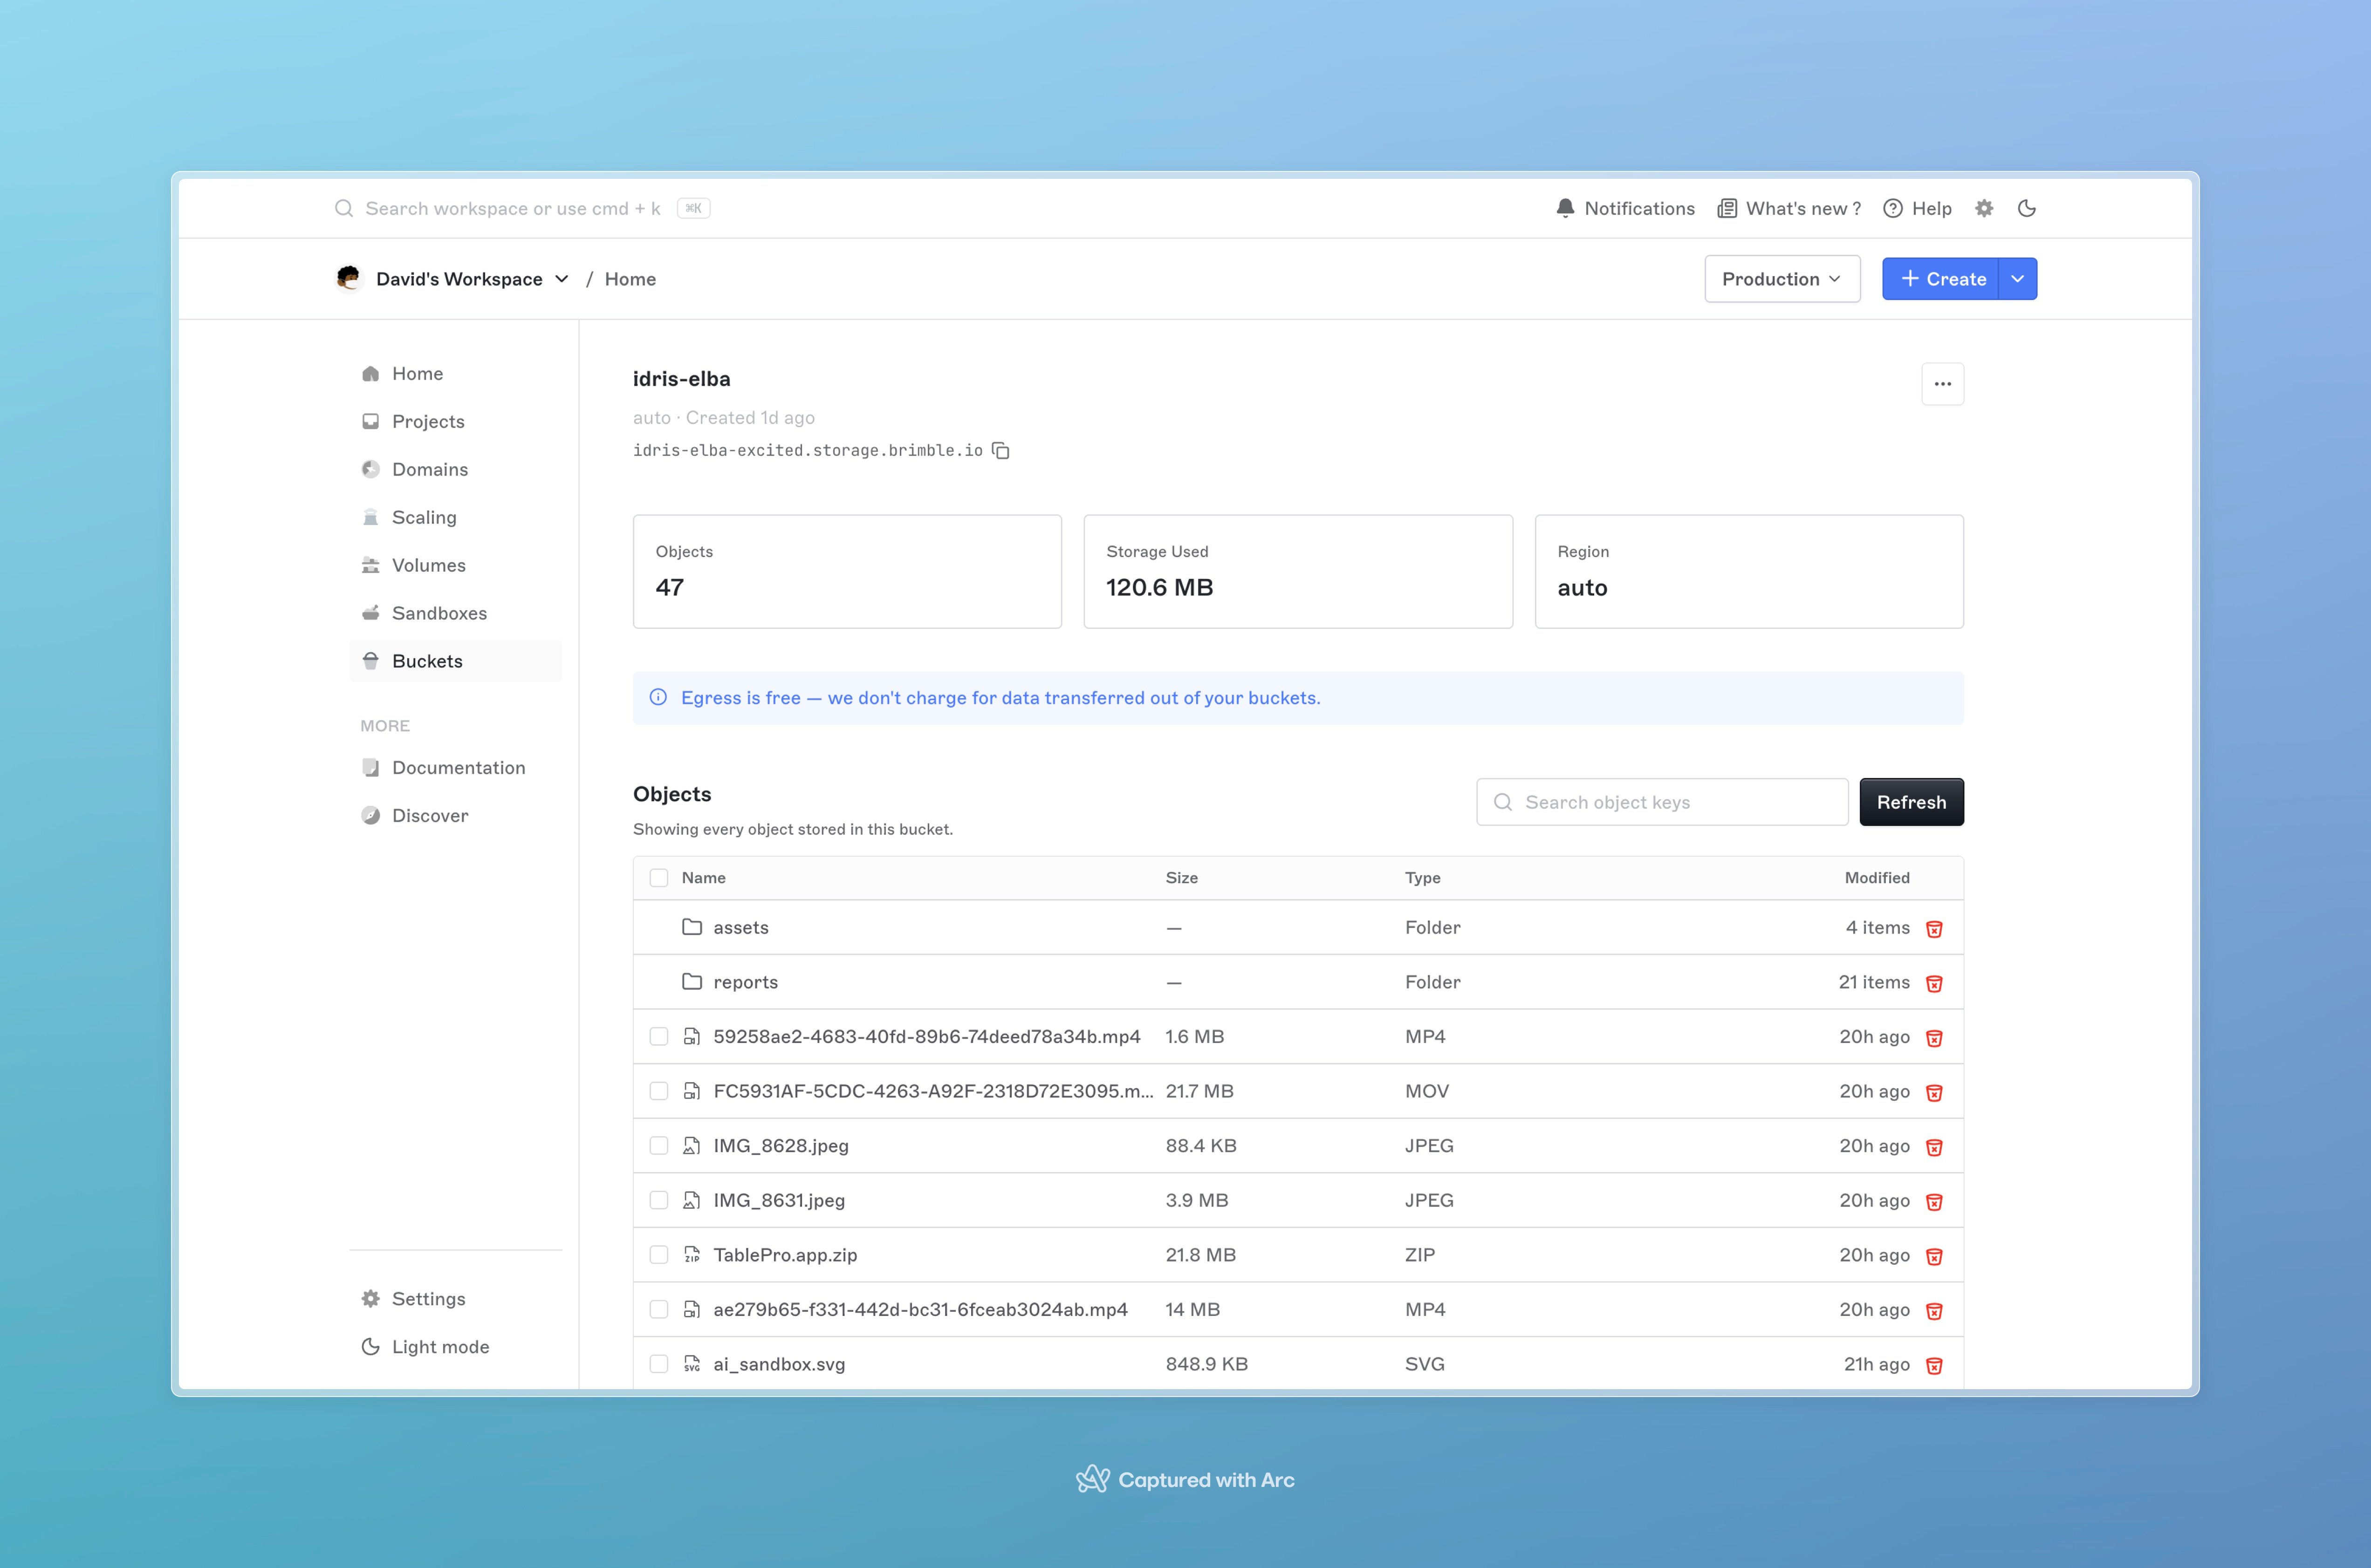Go to Projects in the sidebar
Screen dimensions: 2371x1568
pos(455,421)
